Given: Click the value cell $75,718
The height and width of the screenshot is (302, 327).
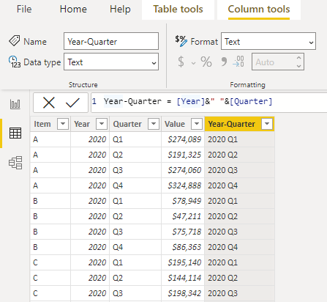Looking at the screenshot, I should tap(183, 232).
